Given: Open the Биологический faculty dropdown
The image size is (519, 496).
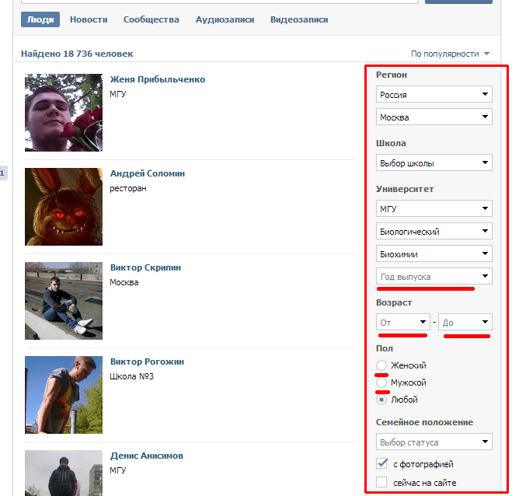Looking at the screenshot, I should click(434, 231).
